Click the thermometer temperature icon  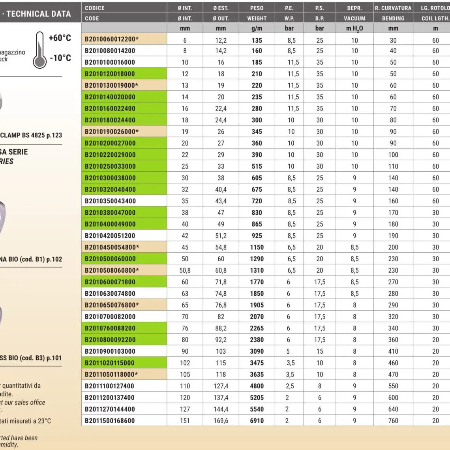click(39, 50)
